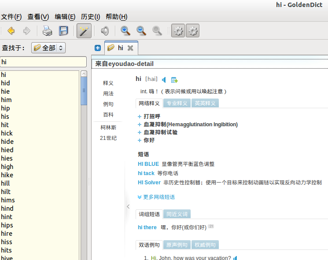The height and width of the screenshot is (260, 328).
Task: Play example sentence audio speaker icon
Action: (x=235, y=258)
